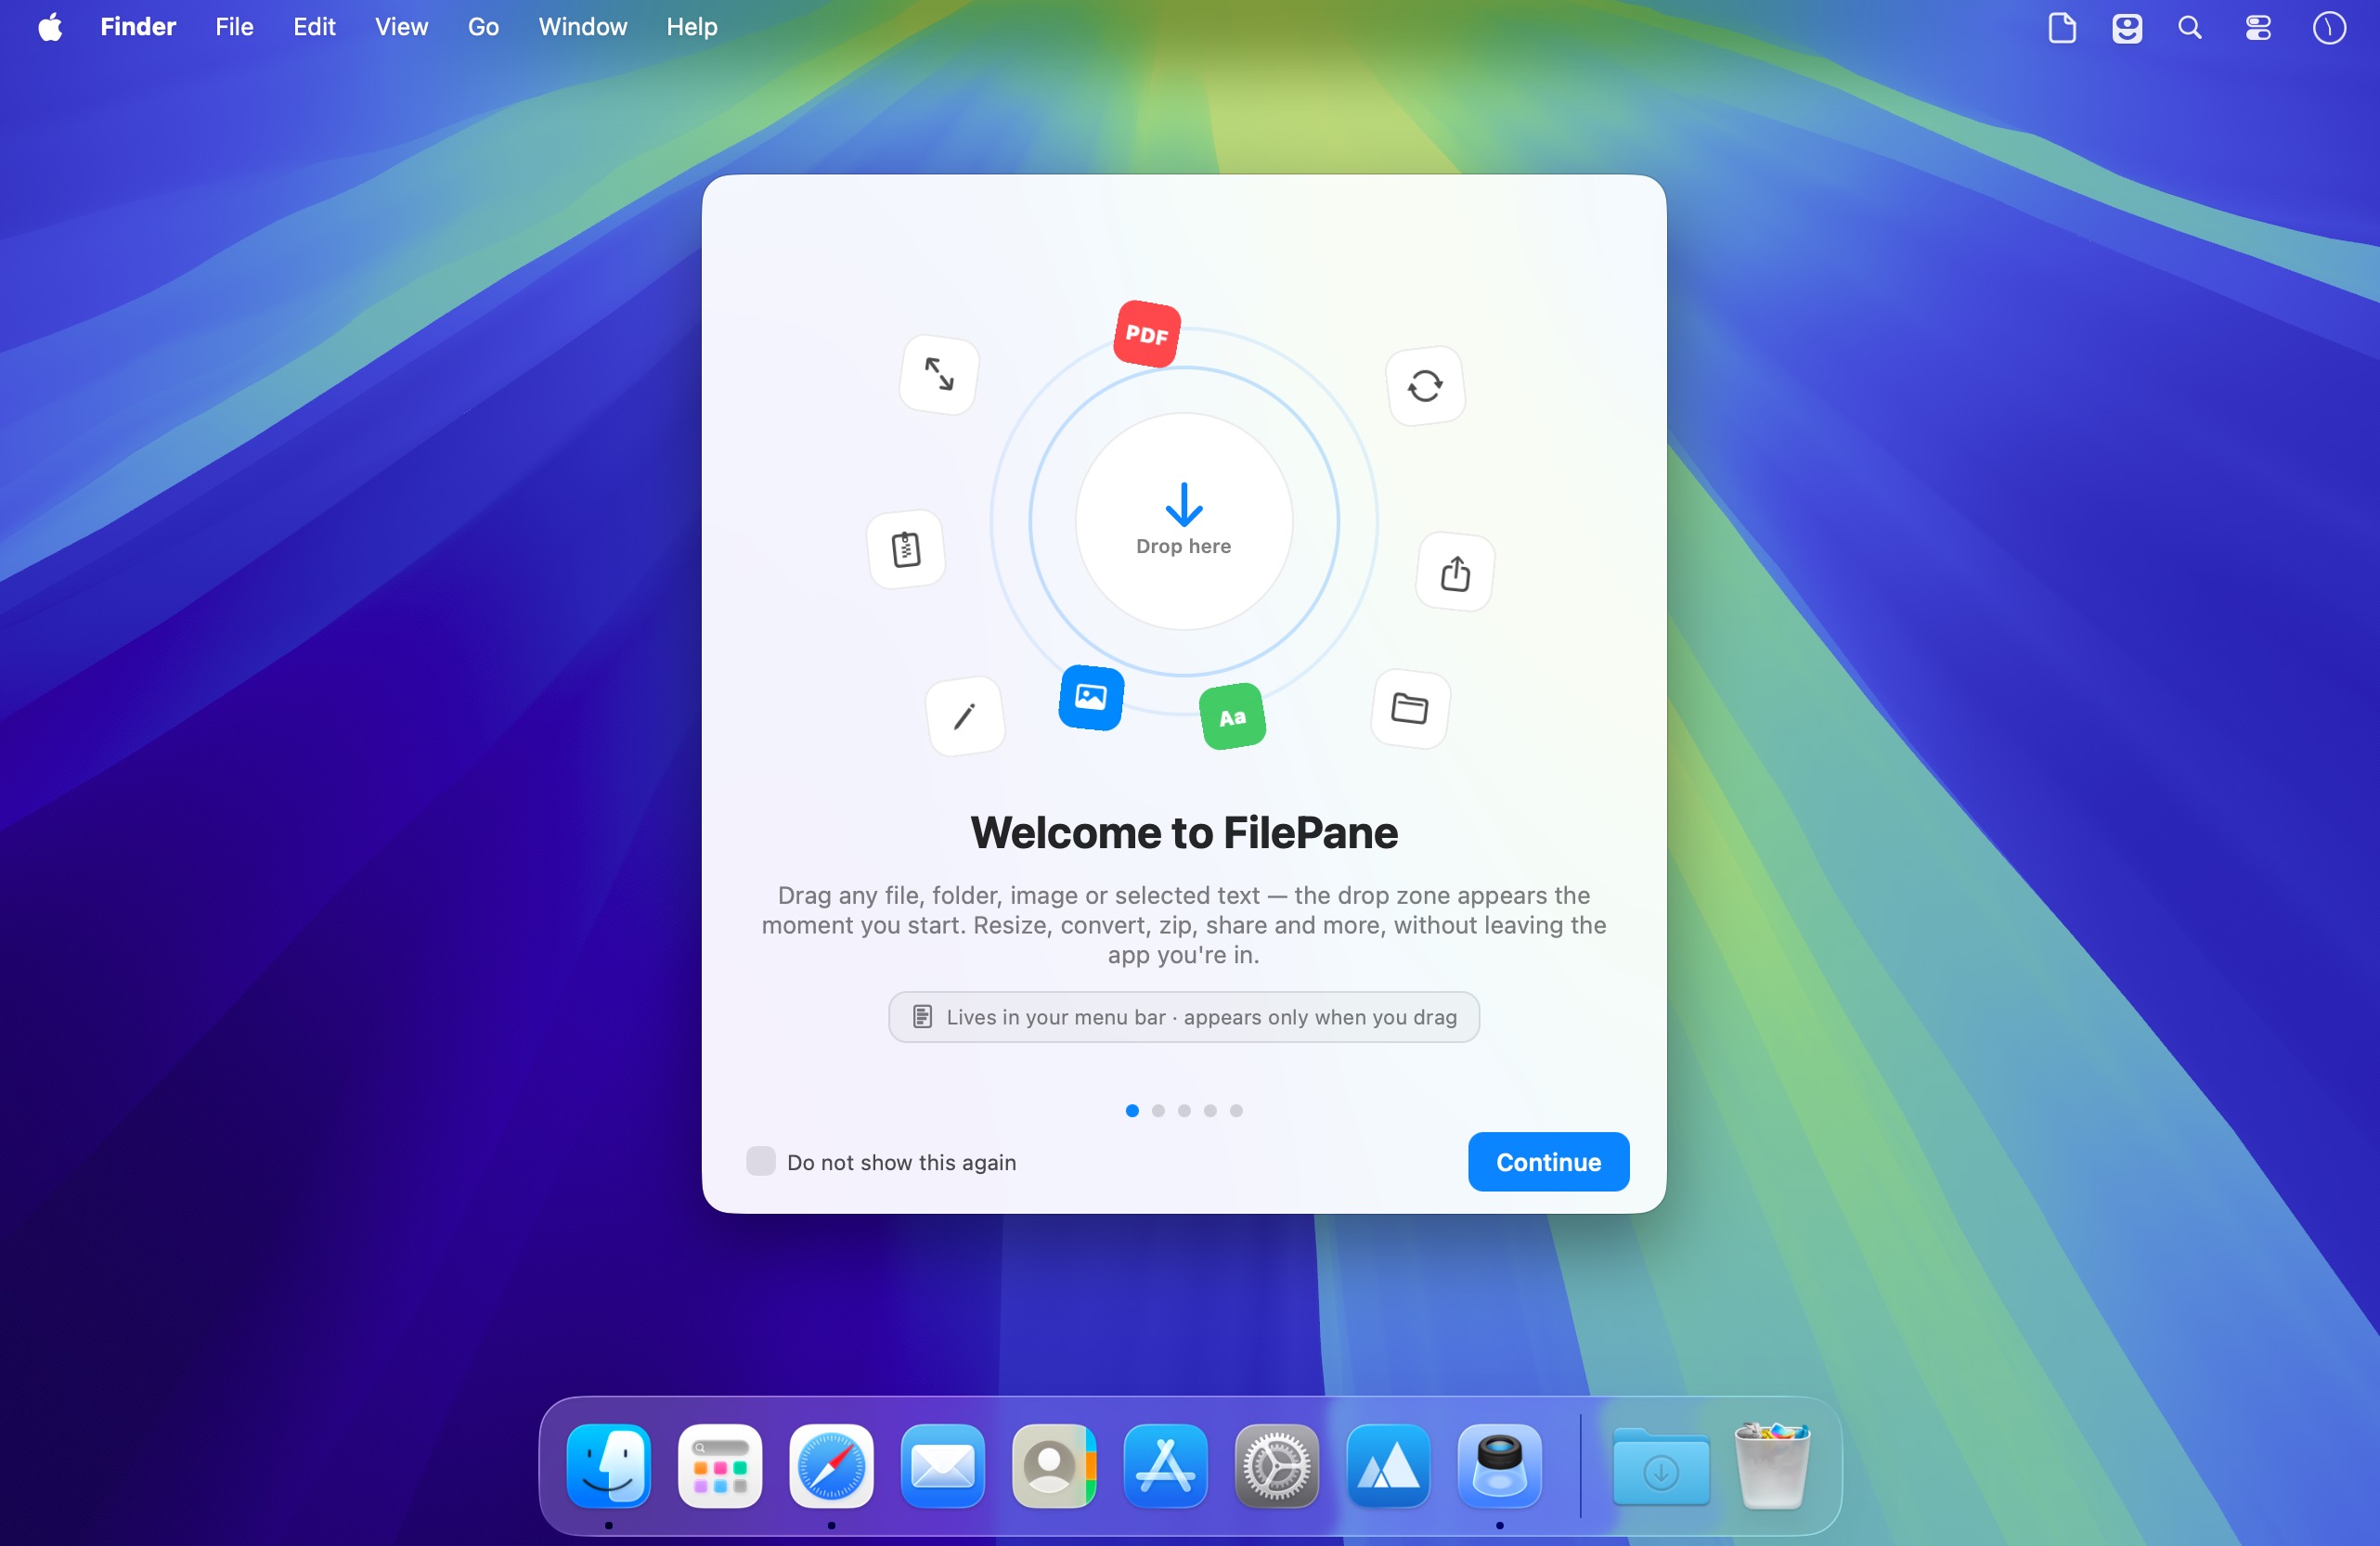Open Contacts from the Dock
The height and width of the screenshot is (1546, 2380).
(x=1054, y=1465)
